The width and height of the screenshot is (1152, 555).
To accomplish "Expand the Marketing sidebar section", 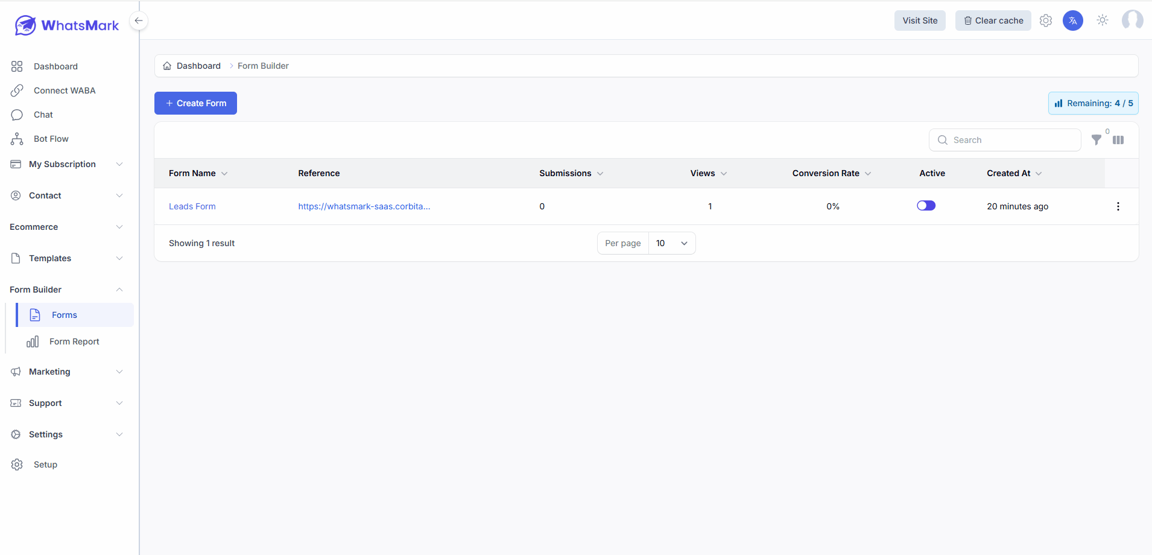I will click(x=66, y=372).
